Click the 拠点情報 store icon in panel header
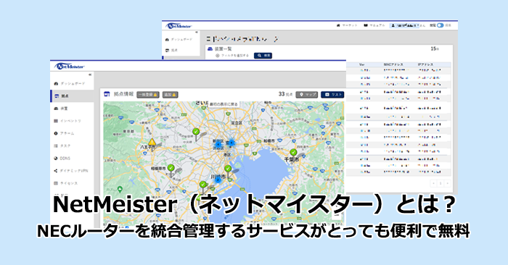This screenshot has width=508, height=265. (107, 94)
